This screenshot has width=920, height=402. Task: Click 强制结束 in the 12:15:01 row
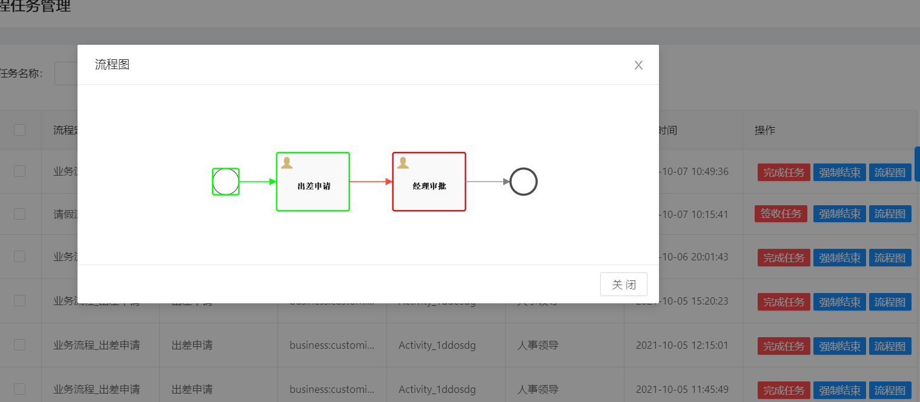tap(839, 346)
